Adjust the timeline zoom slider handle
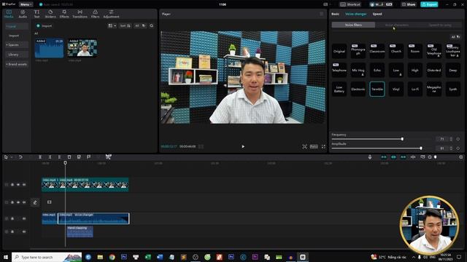 click(436, 157)
